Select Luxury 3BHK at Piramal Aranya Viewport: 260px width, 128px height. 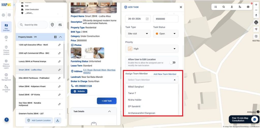39,61
